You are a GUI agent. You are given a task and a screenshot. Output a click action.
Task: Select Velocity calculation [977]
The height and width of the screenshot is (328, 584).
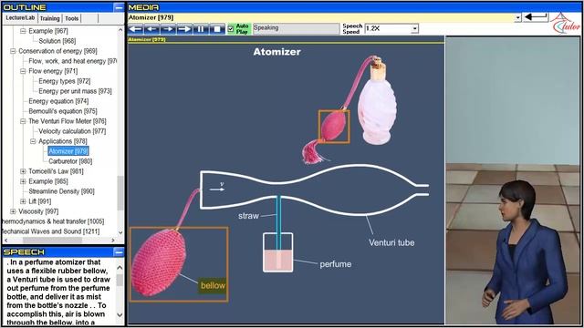point(72,131)
